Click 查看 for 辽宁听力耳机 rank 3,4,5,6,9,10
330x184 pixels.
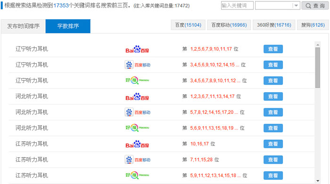coord(273,65)
